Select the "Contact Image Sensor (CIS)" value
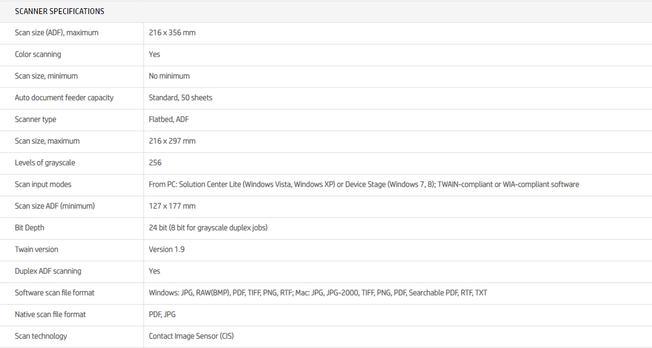Viewport: 652px width, 348px height. click(x=191, y=336)
